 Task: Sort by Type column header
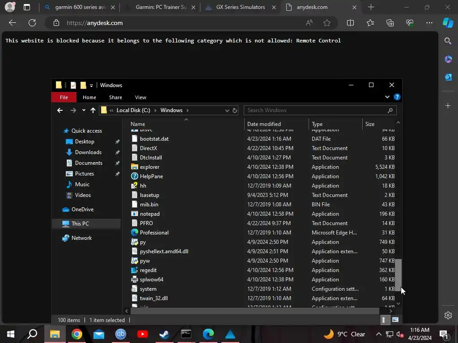pyautogui.click(x=317, y=124)
